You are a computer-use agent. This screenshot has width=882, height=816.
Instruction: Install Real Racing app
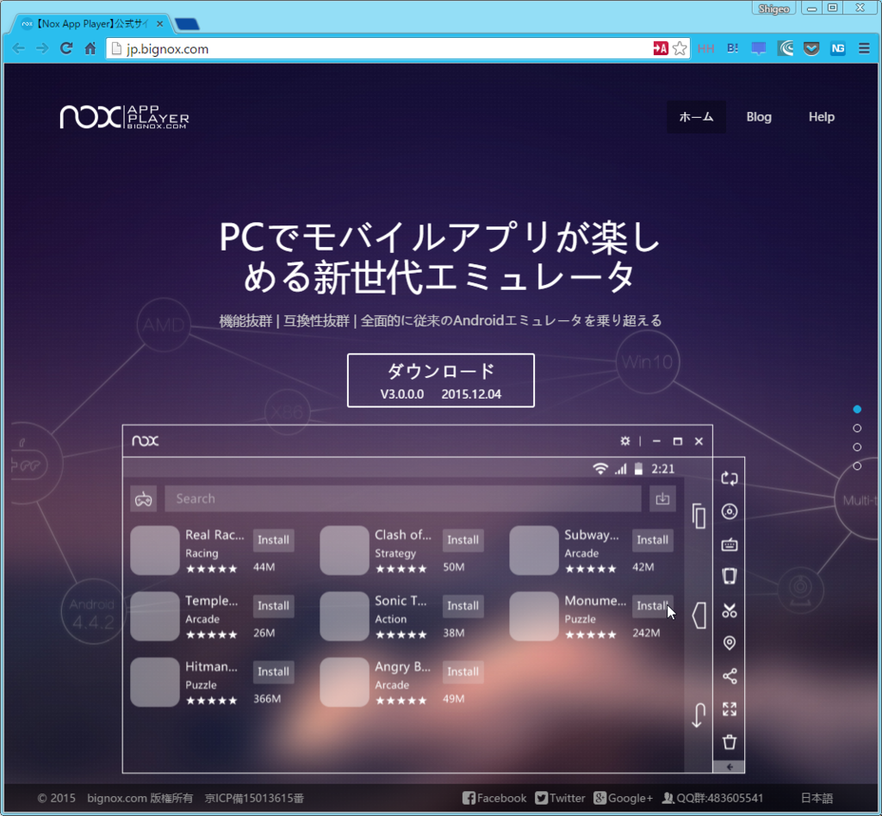pos(273,540)
